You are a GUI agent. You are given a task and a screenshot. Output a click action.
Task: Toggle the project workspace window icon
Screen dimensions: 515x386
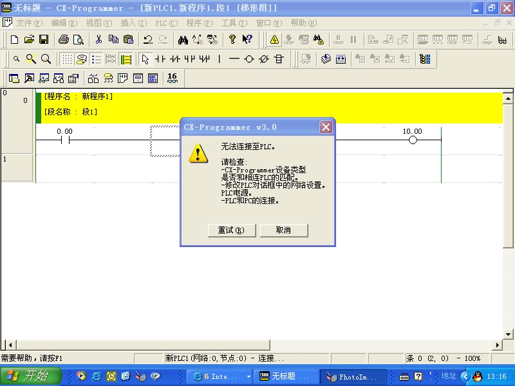click(x=14, y=78)
